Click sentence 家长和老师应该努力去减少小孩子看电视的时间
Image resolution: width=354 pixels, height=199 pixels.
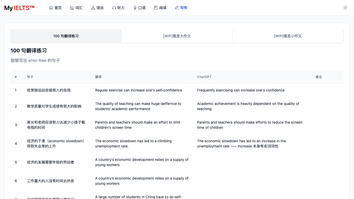coord(56,125)
